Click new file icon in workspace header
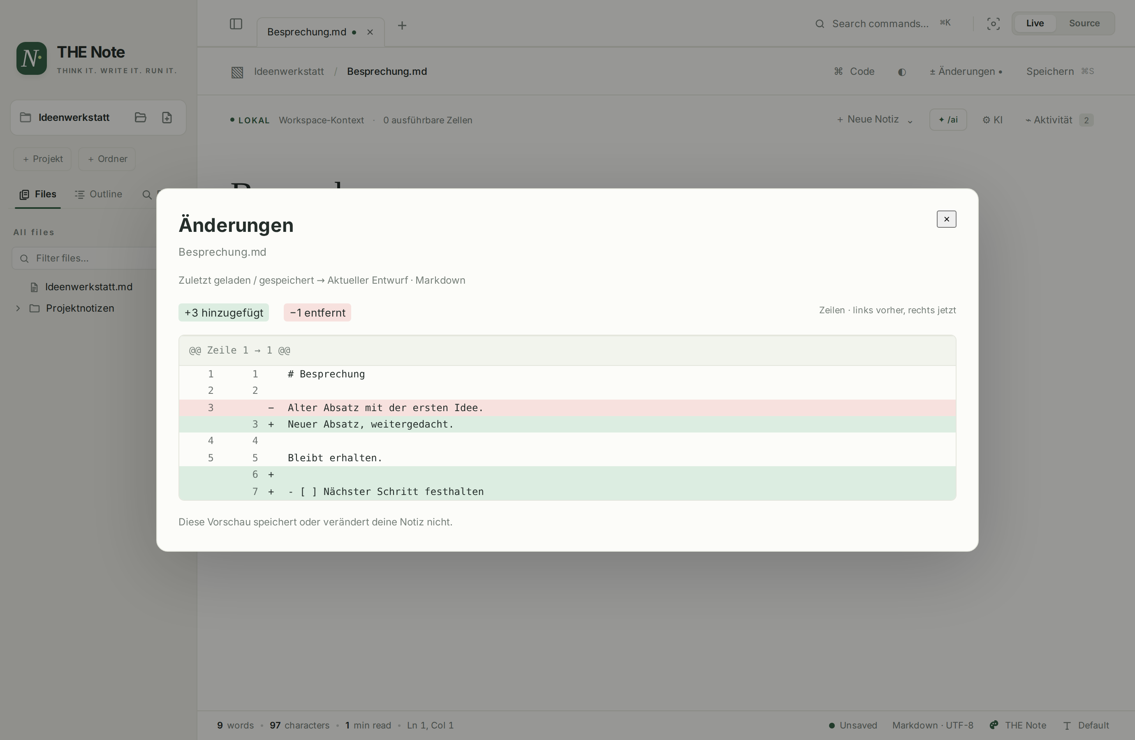 pos(167,117)
